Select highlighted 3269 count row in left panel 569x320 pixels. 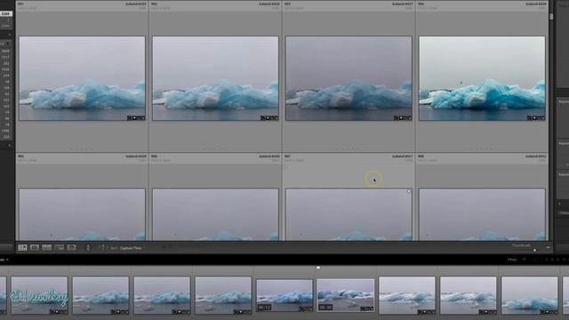coord(6,14)
